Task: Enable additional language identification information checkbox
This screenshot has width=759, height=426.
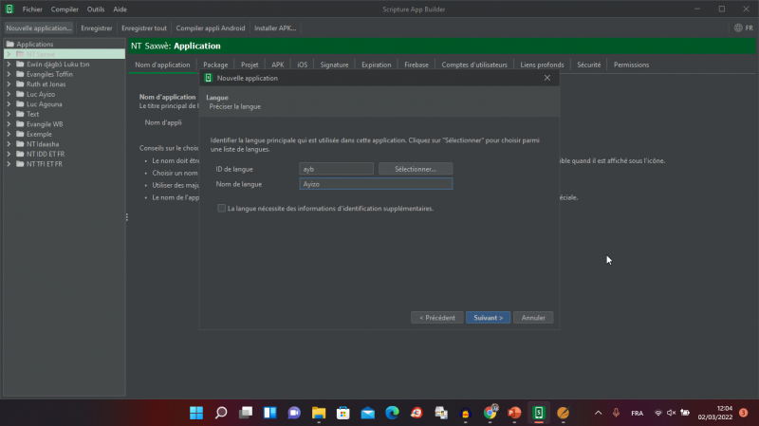Action: click(222, 209)
